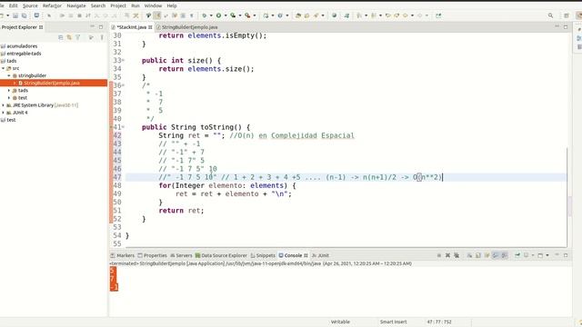Close the StackInt.java editor tab

pyautogui.click(x=150, y=27)
